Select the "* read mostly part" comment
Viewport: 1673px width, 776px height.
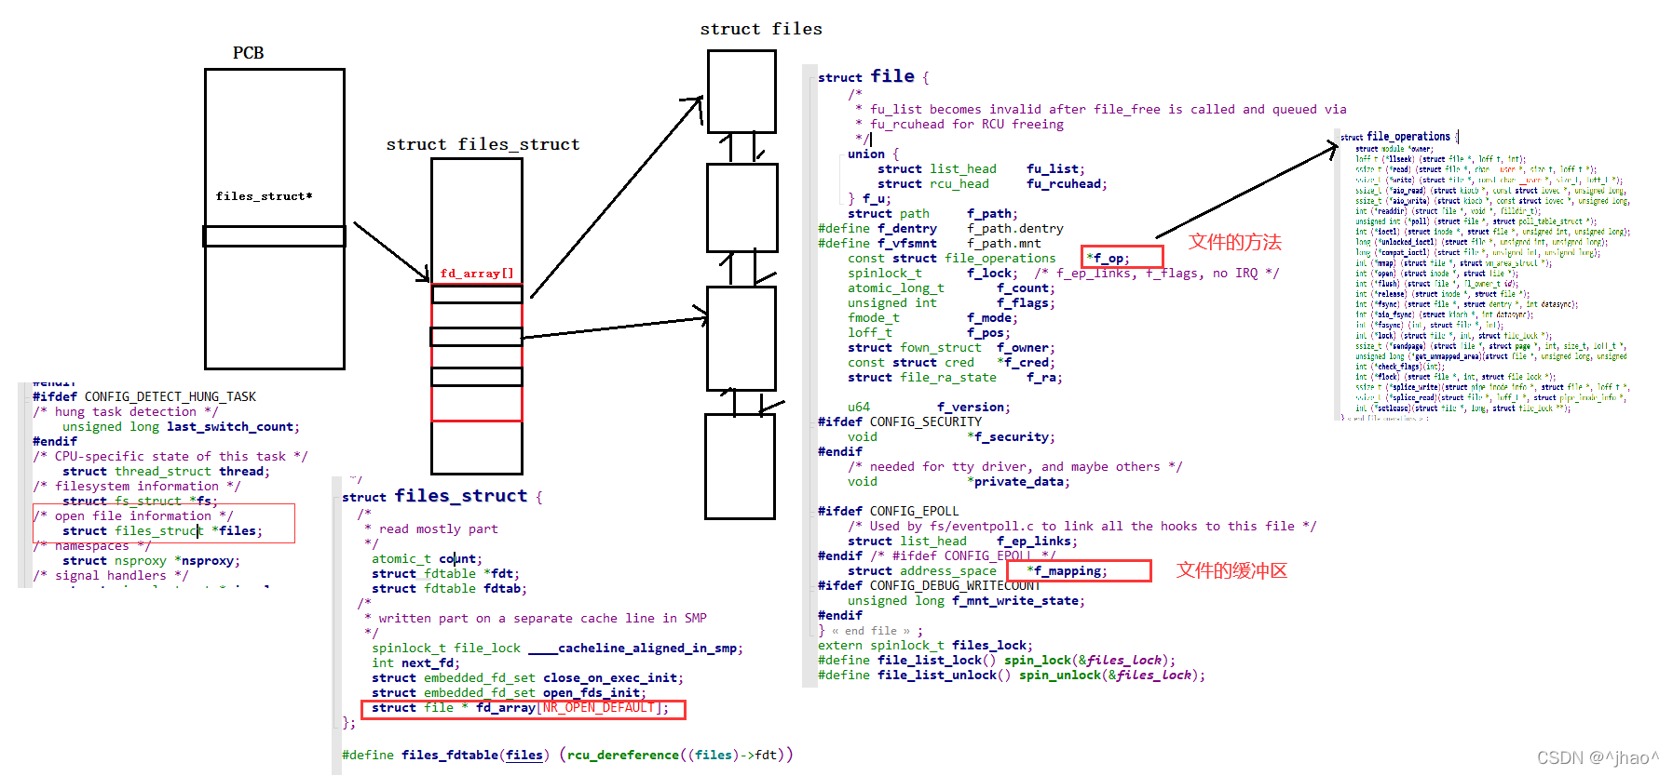(431, 528)
